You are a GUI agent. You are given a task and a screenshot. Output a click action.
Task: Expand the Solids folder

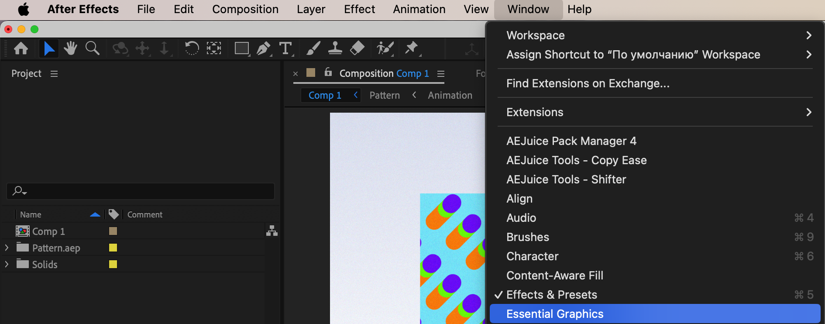[7, 265]
